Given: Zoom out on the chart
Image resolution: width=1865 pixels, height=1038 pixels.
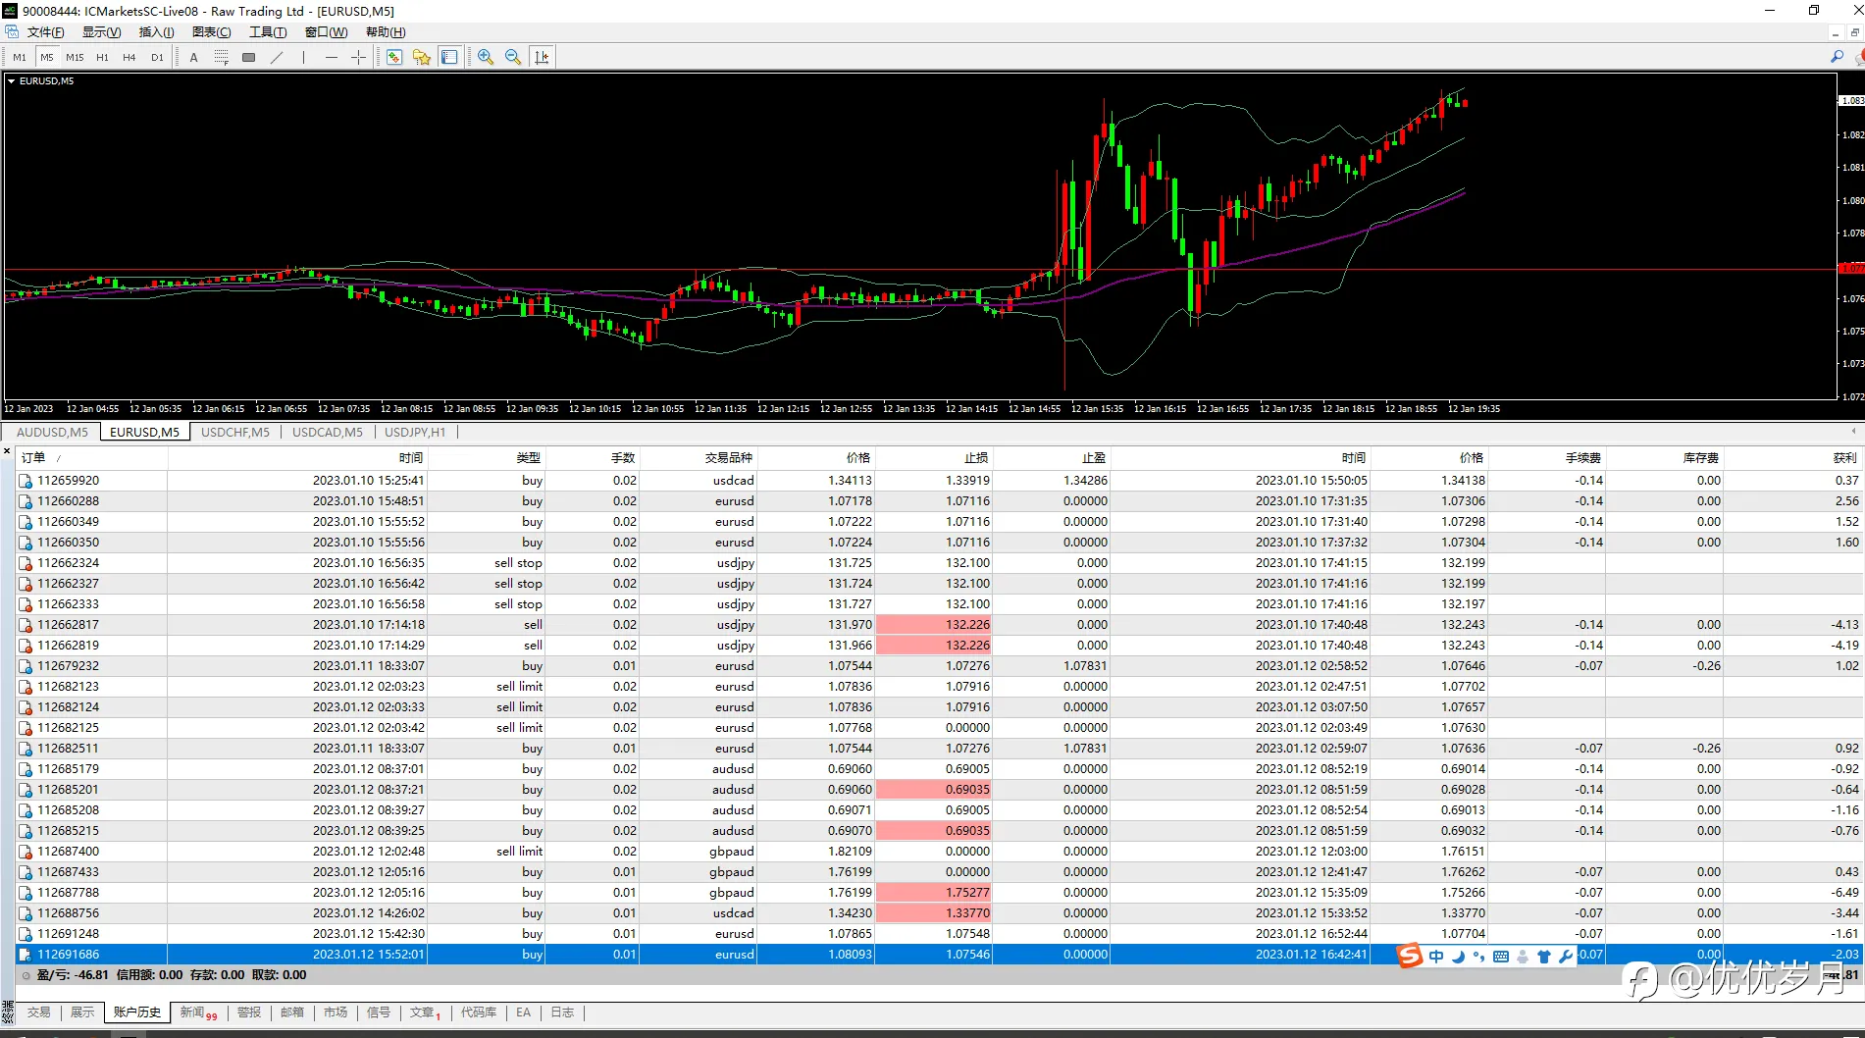Looking at the screenshot, I should (x=513, y=57).
